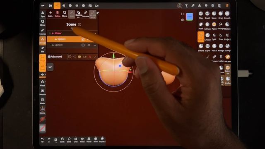Click the home view reset icon
The width and height of the screenshot is (265, 149).
pos(182,20)
